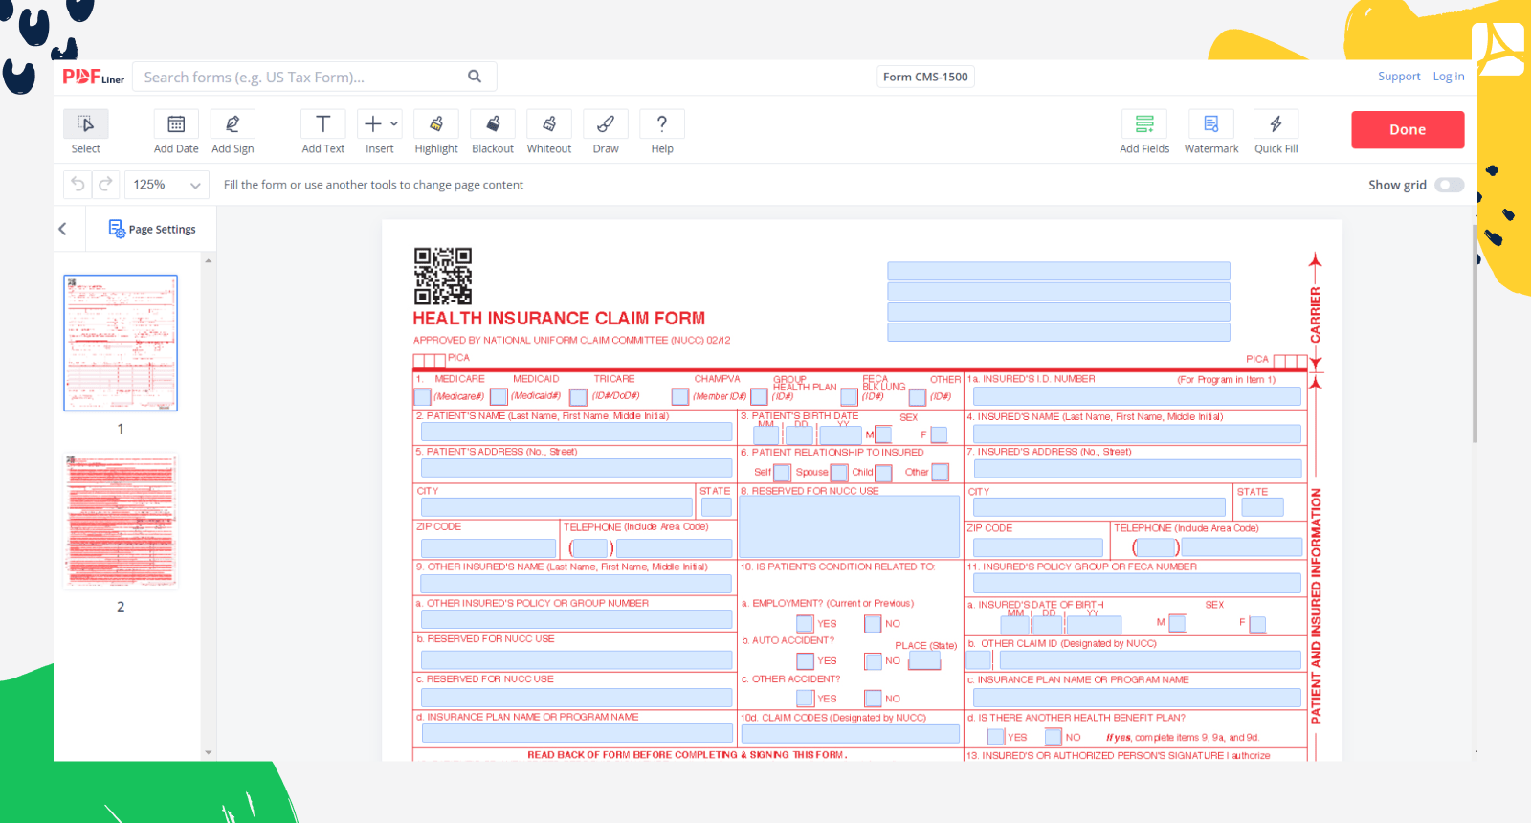Open the 125% zoom dropdown
The width and height of the screenshot is (1531, 823).
tap(167, 185)
